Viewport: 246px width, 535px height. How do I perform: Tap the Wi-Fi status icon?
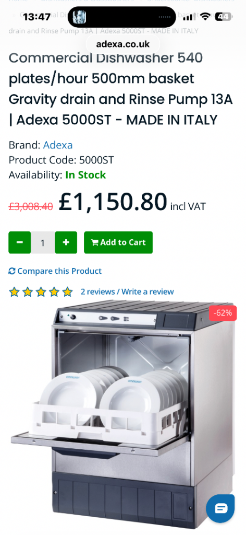[x=205, y=16]
